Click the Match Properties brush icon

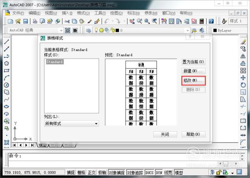click(90, 21)
